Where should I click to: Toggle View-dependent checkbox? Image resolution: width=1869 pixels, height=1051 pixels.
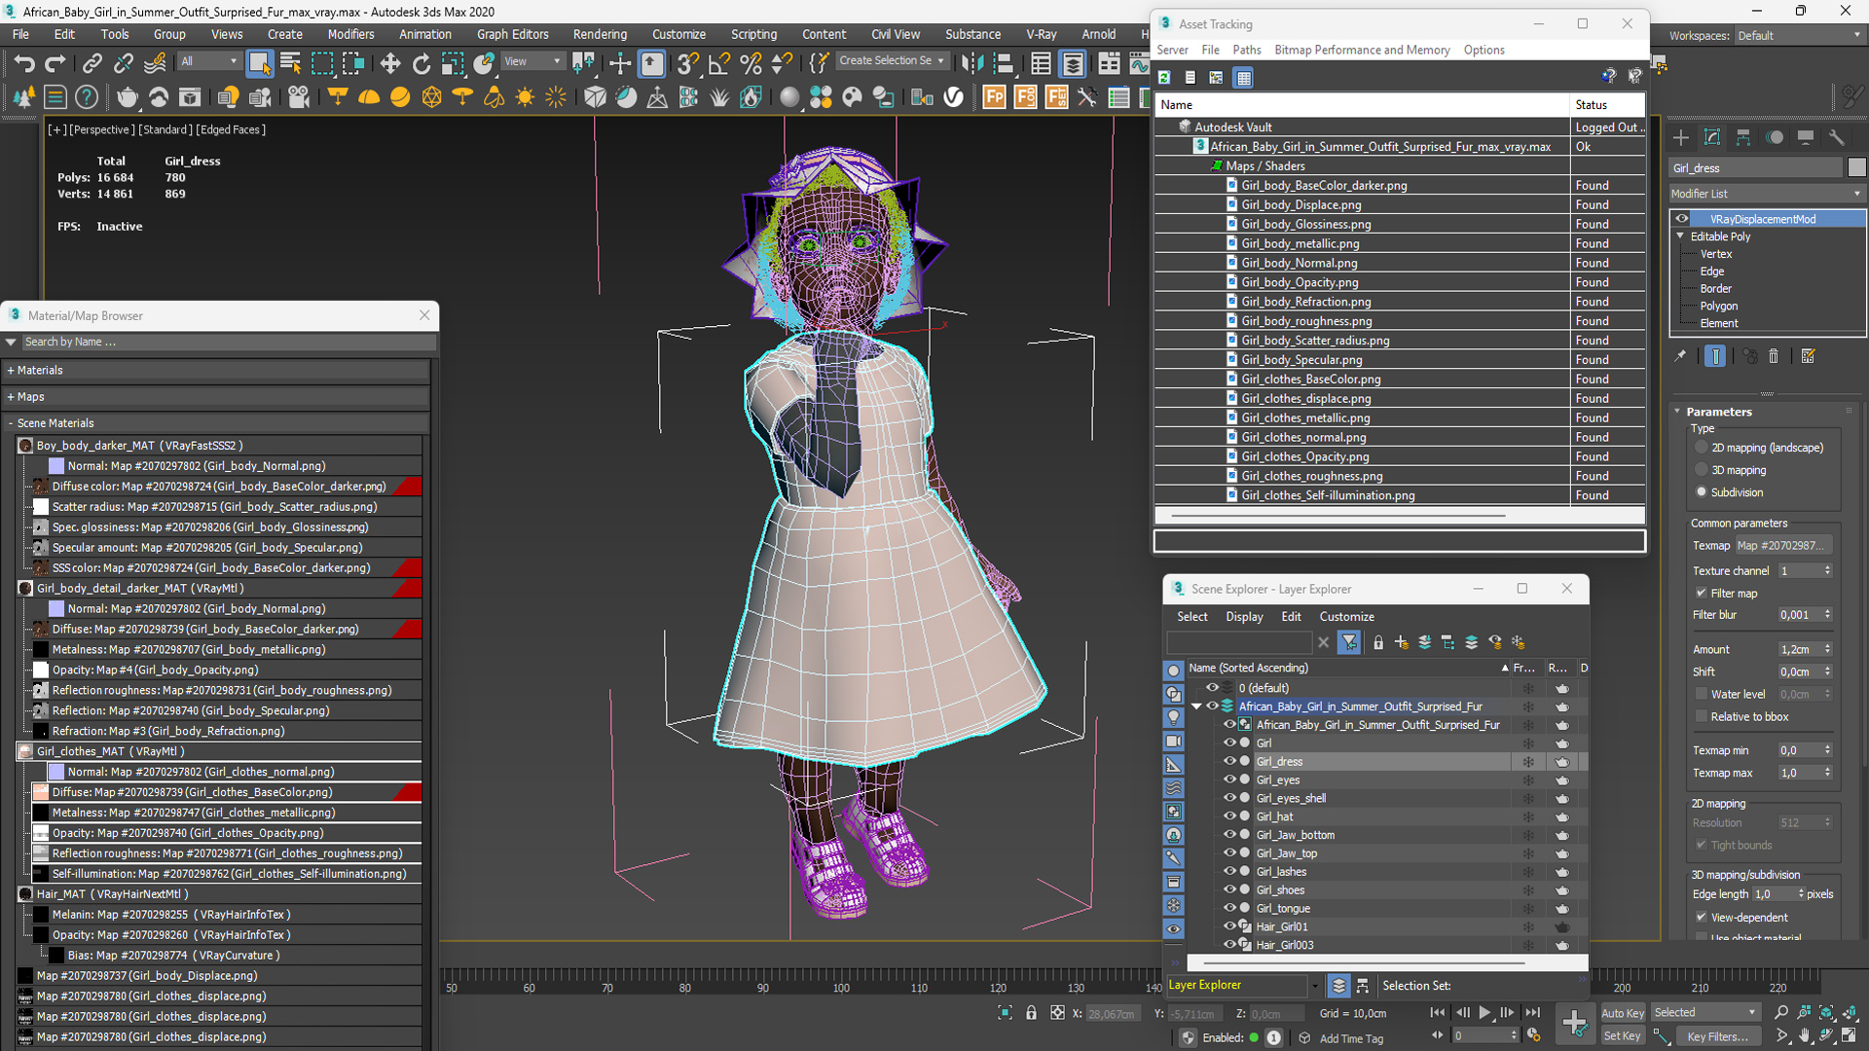point(1702,917)
